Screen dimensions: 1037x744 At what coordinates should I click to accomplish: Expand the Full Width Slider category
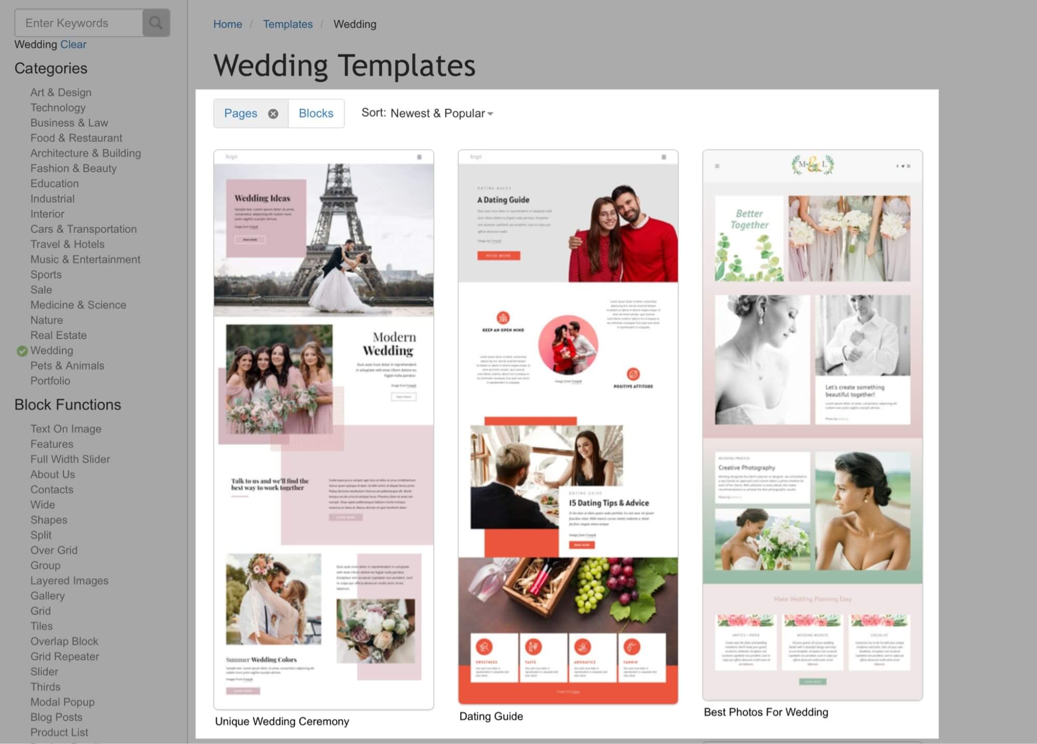(x=69, y=459)
